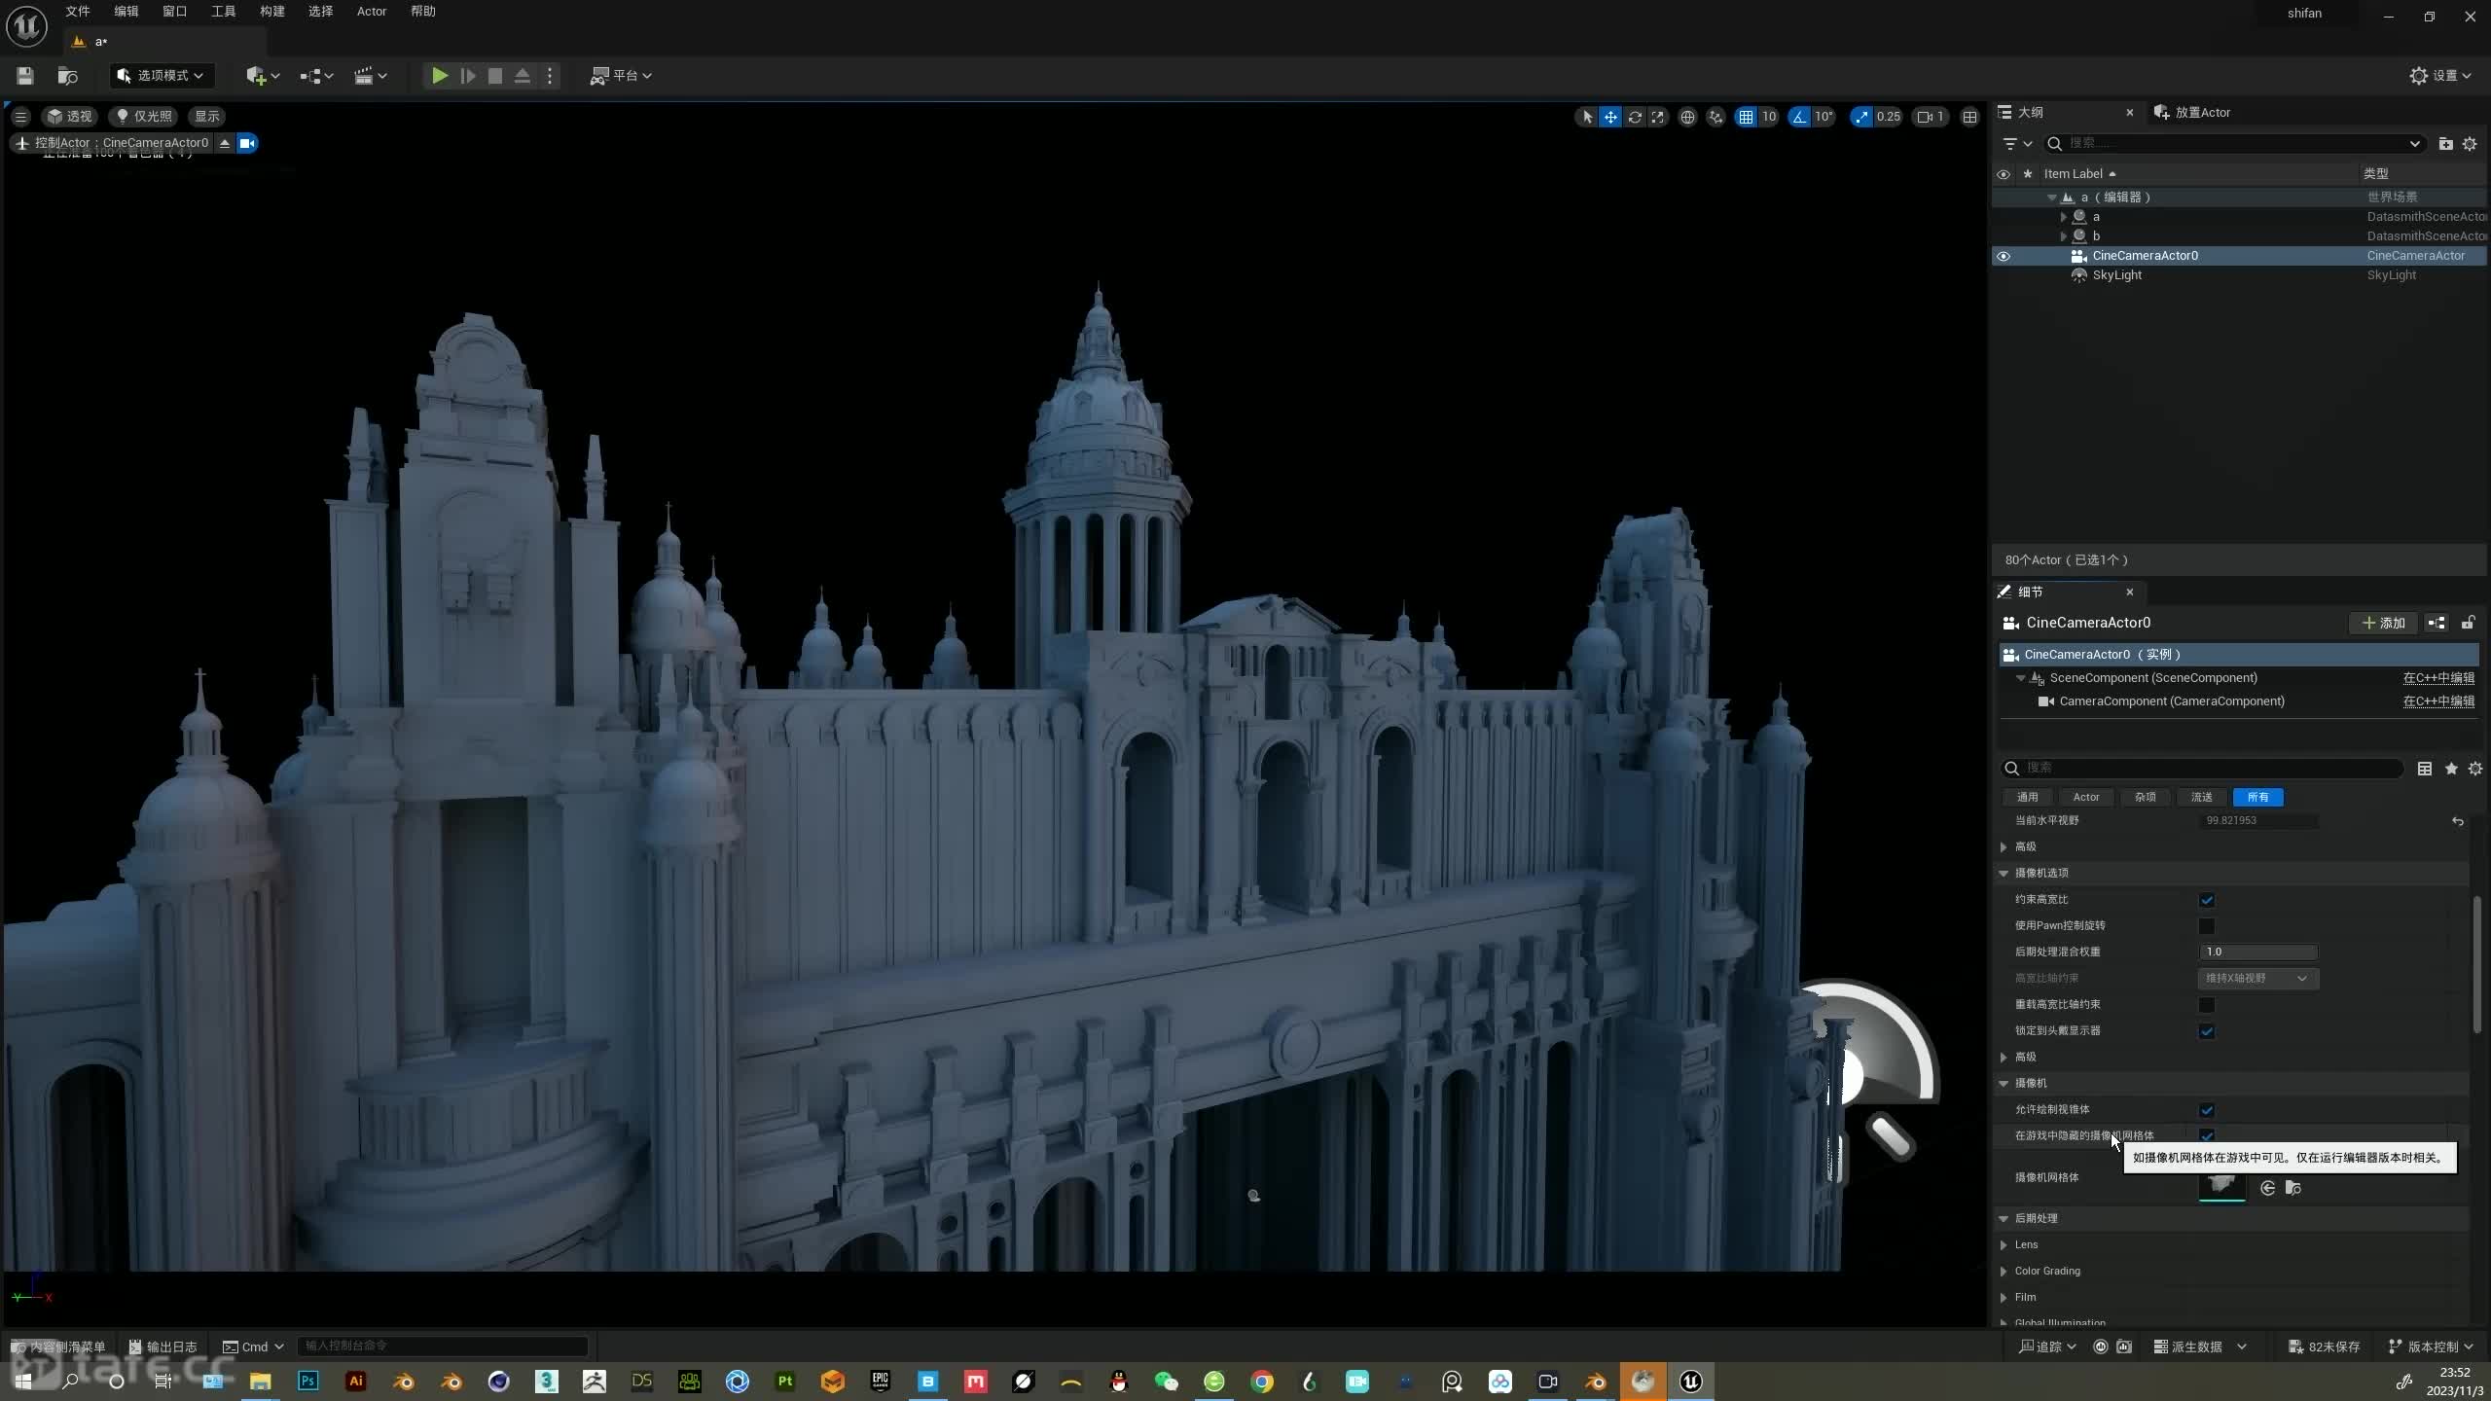The width and height of the screenshot is (2491, 1401).
Task: Click the surface snapping icon
Action: coord(1715,117)
